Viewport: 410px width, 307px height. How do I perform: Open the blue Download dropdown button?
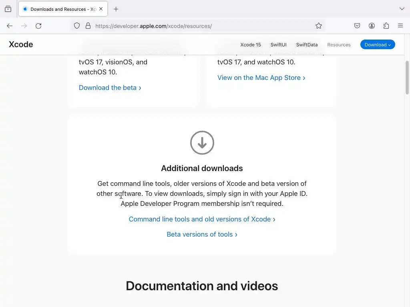(378, 45)
